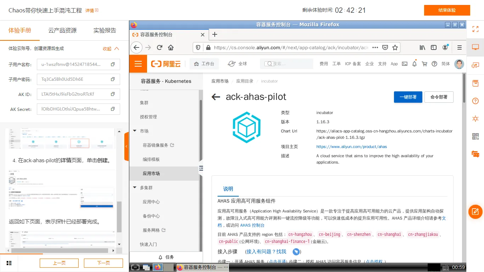Click 应用目录 breadcrumb

(245, 81)
